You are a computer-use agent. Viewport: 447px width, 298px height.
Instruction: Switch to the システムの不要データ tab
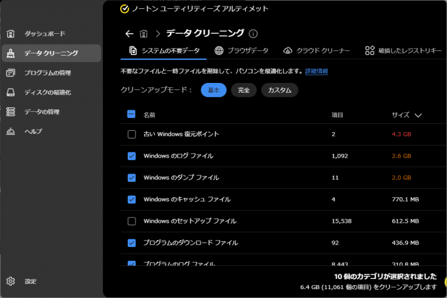164,50
